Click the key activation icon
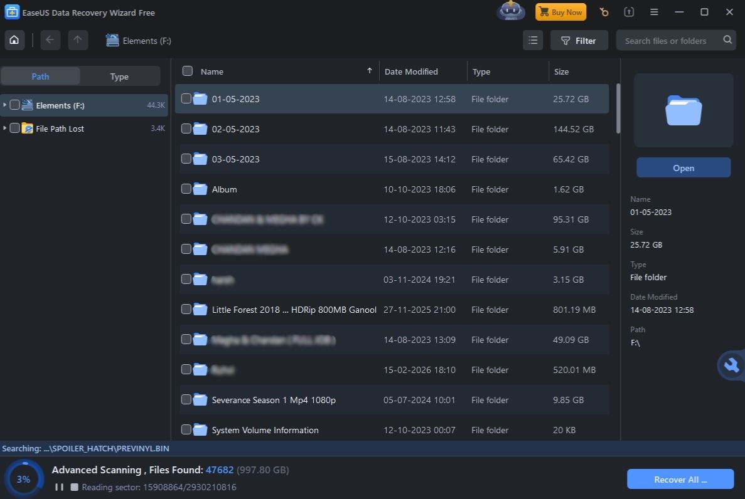This screenshot has height=499, width=745. 604,12
